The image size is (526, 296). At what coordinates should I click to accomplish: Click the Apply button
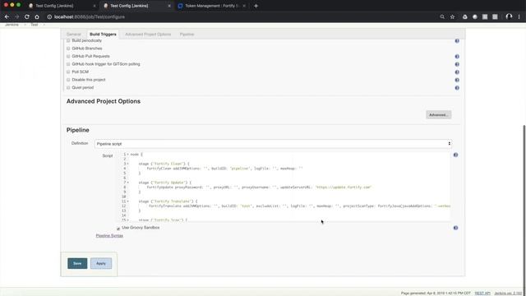[101, 263]
